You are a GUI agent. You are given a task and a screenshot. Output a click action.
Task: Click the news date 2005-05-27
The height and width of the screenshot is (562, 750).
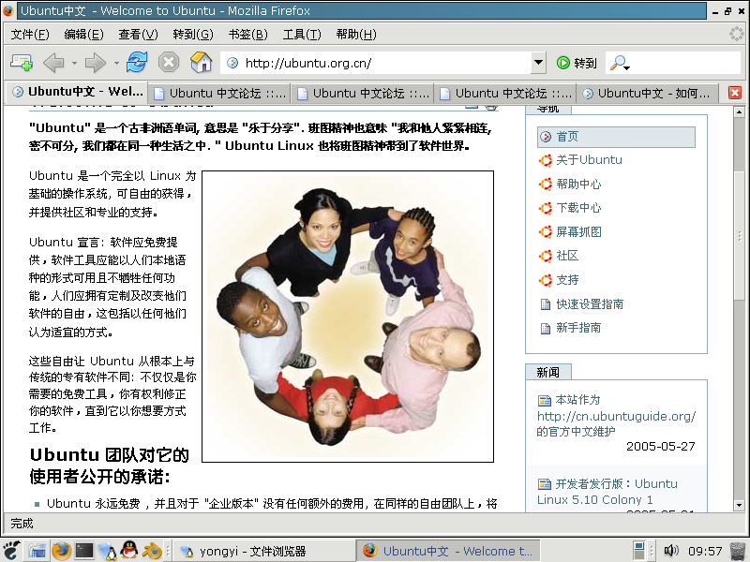click(661, 447)
